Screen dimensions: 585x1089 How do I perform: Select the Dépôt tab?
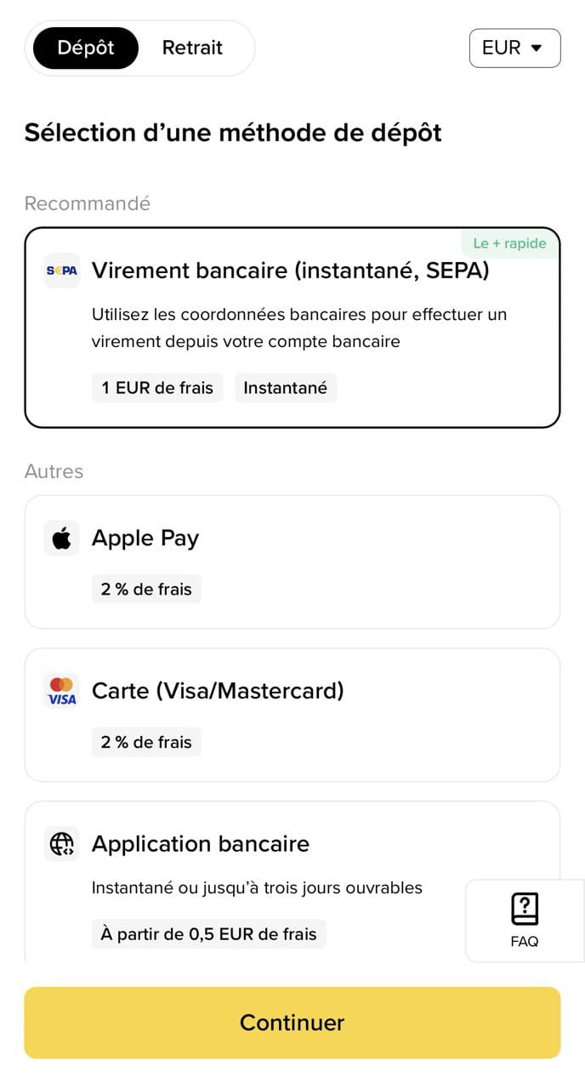click(86, 48)
